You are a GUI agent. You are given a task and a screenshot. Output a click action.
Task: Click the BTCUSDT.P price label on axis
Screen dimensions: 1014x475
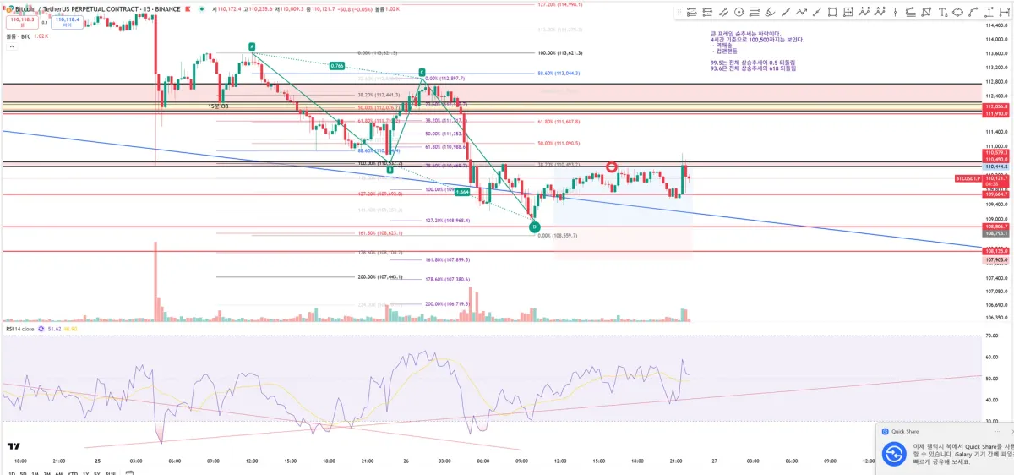pos(968,179)
